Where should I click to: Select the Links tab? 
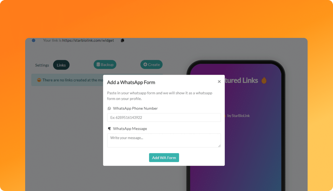point(61,65)
